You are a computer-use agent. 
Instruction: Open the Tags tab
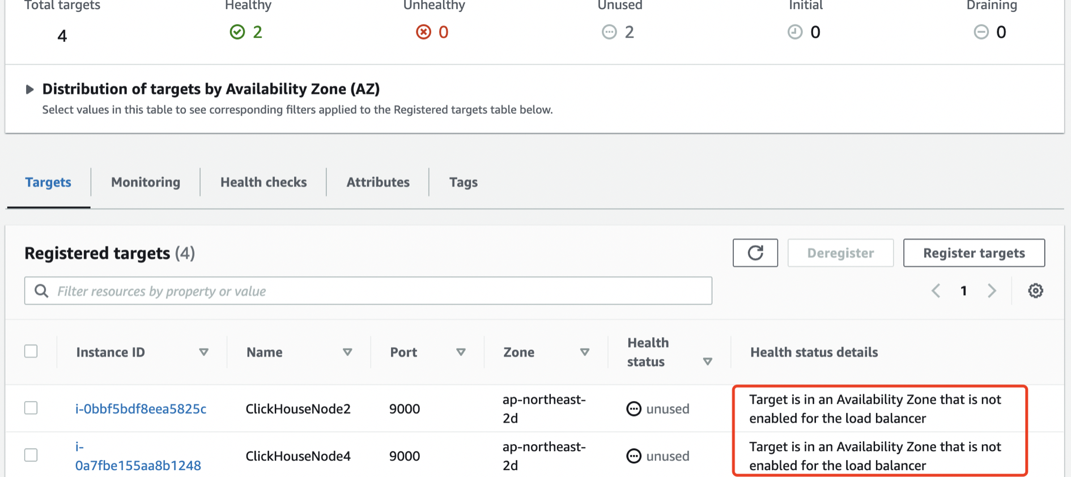(464, 182)
